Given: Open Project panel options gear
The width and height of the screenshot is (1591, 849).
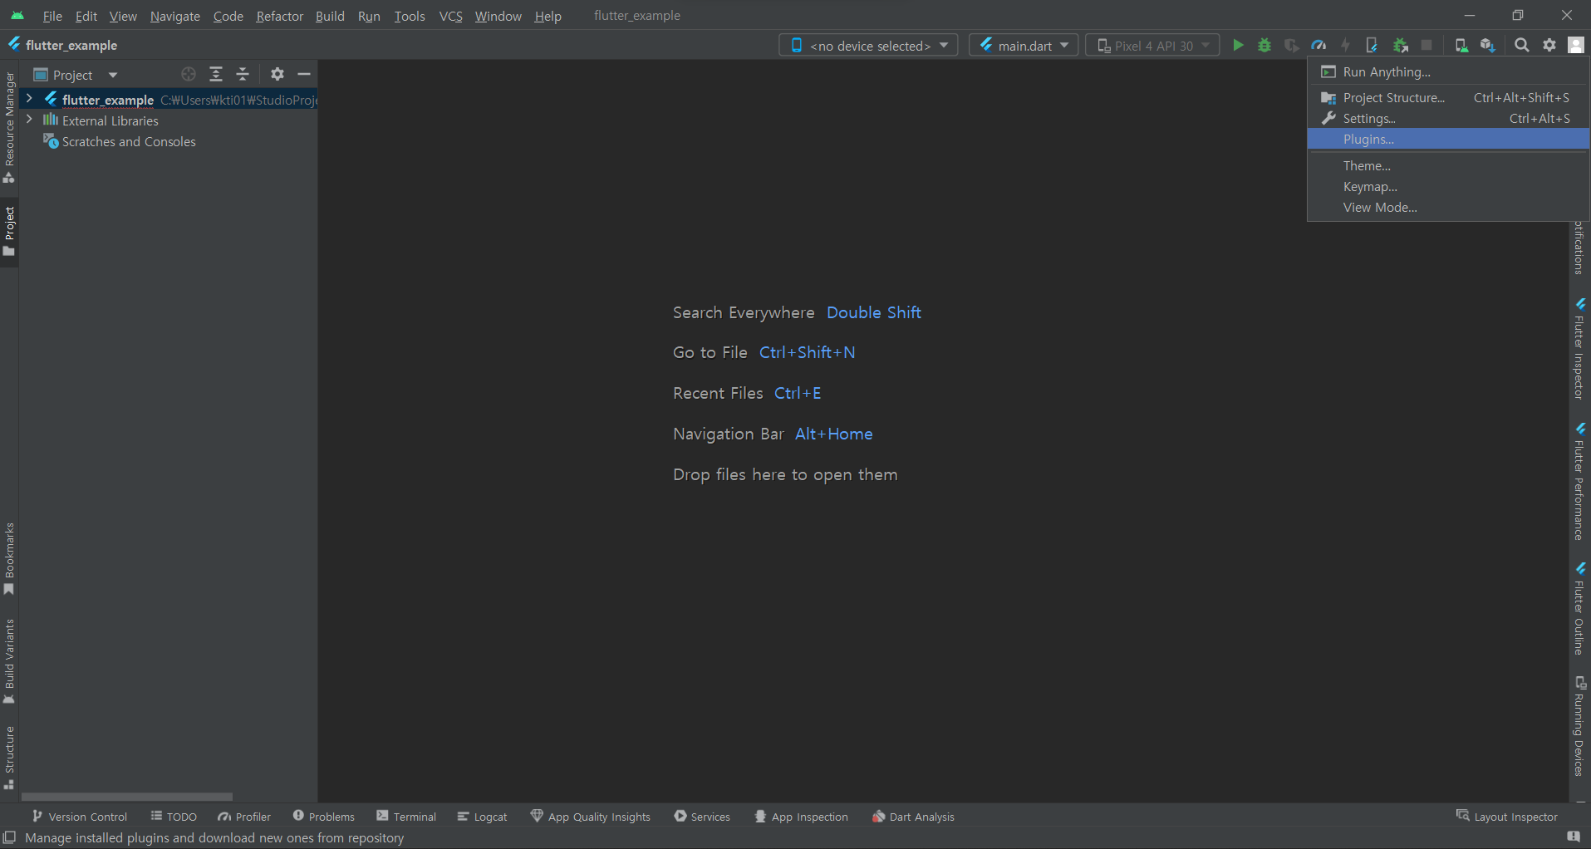Looking at the screenshot, I should click(277, 74).
